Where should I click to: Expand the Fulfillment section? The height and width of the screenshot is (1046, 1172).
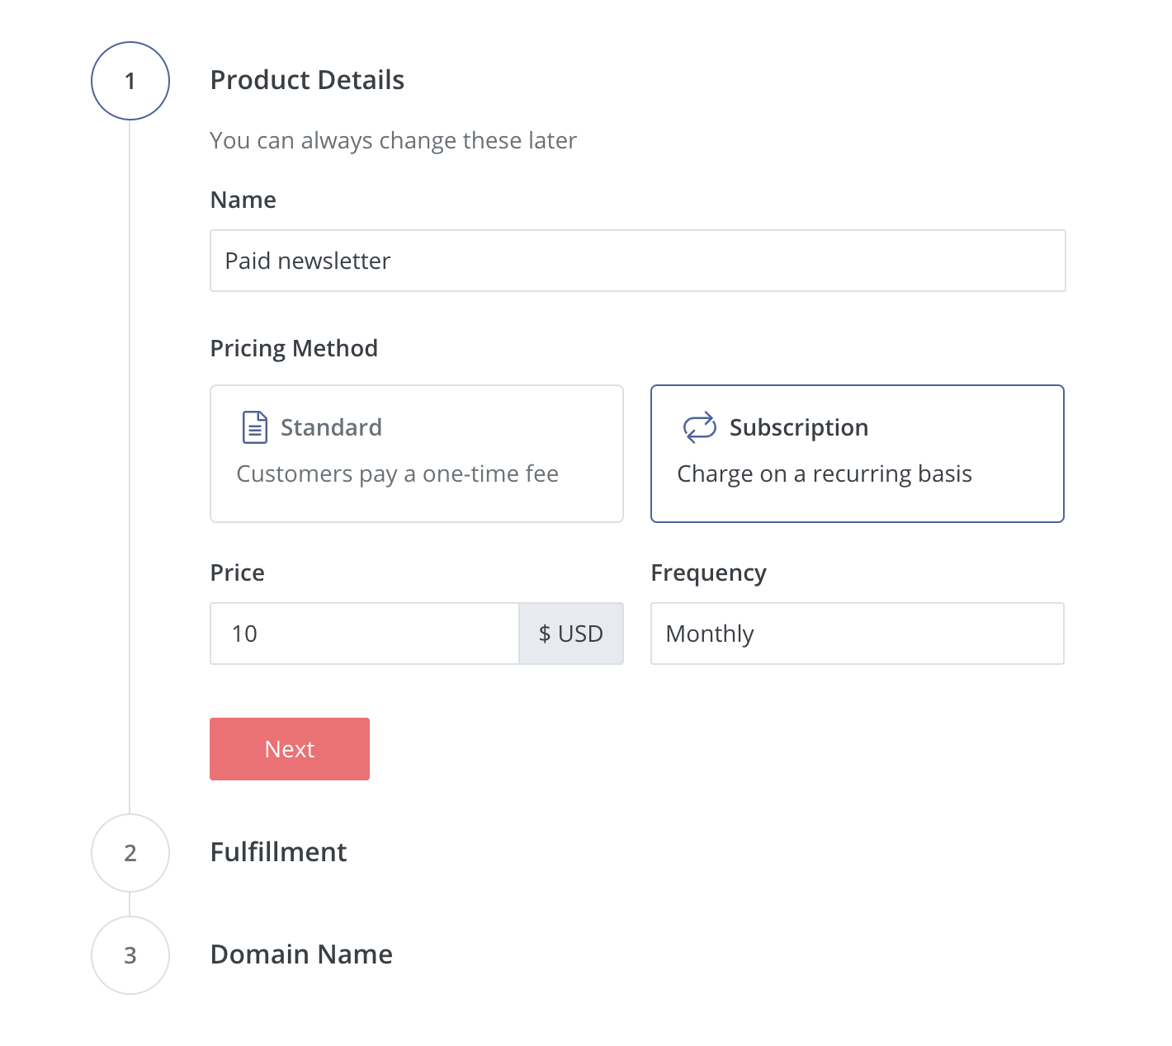278,852
